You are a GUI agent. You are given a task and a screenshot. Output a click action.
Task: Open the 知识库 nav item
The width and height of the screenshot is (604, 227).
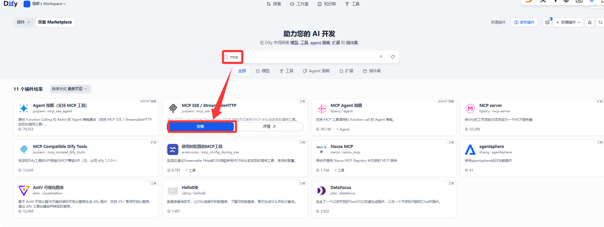click(x=327, y=4)
